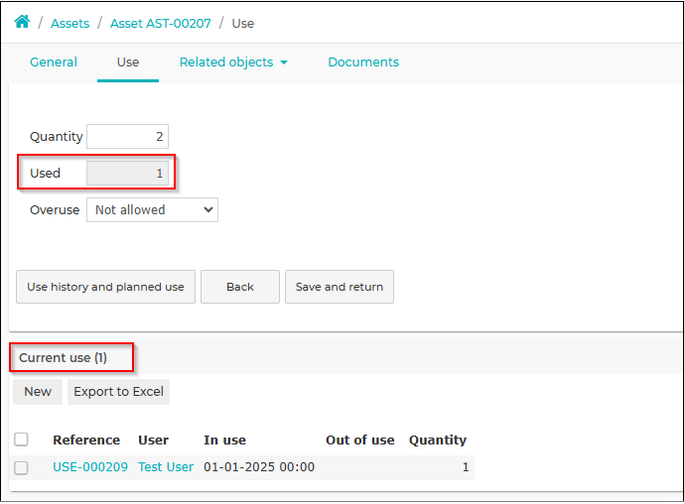Open the Asset AST-00207 breadcrumb link
The height and width of the screenshot is (504, 684).
click(x=161, y=24)
